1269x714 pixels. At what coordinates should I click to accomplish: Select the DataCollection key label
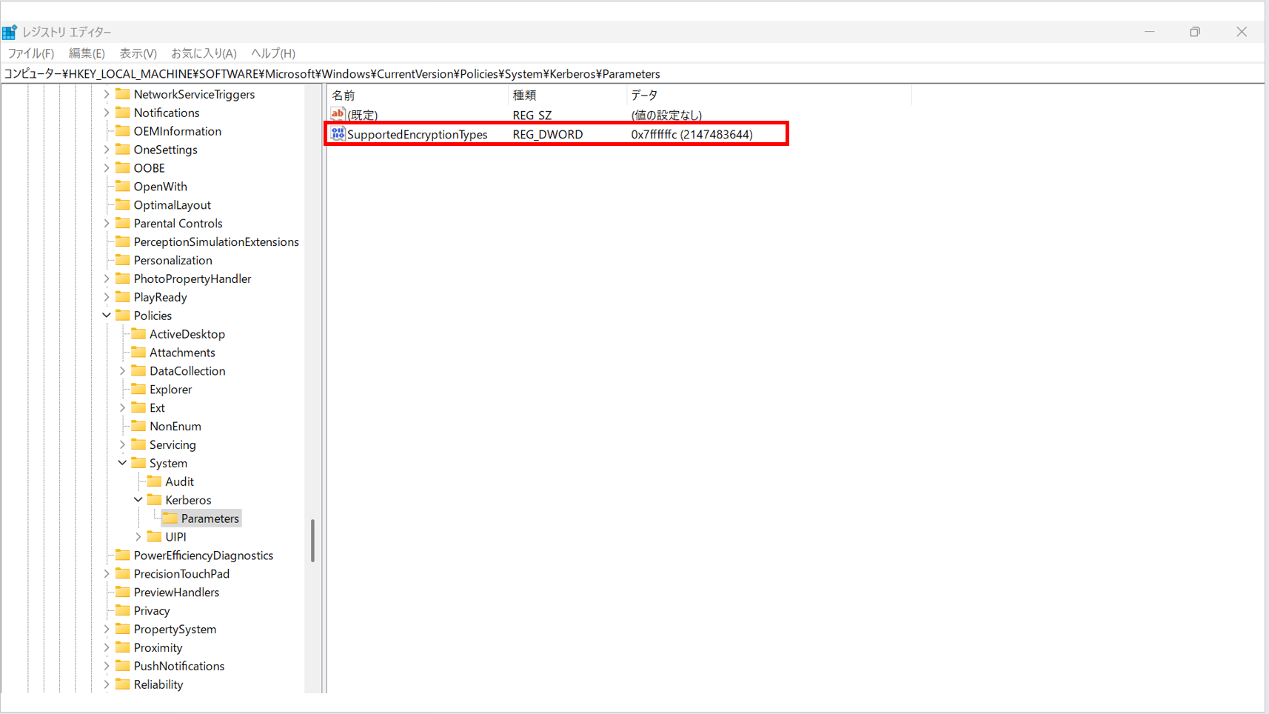187,371
